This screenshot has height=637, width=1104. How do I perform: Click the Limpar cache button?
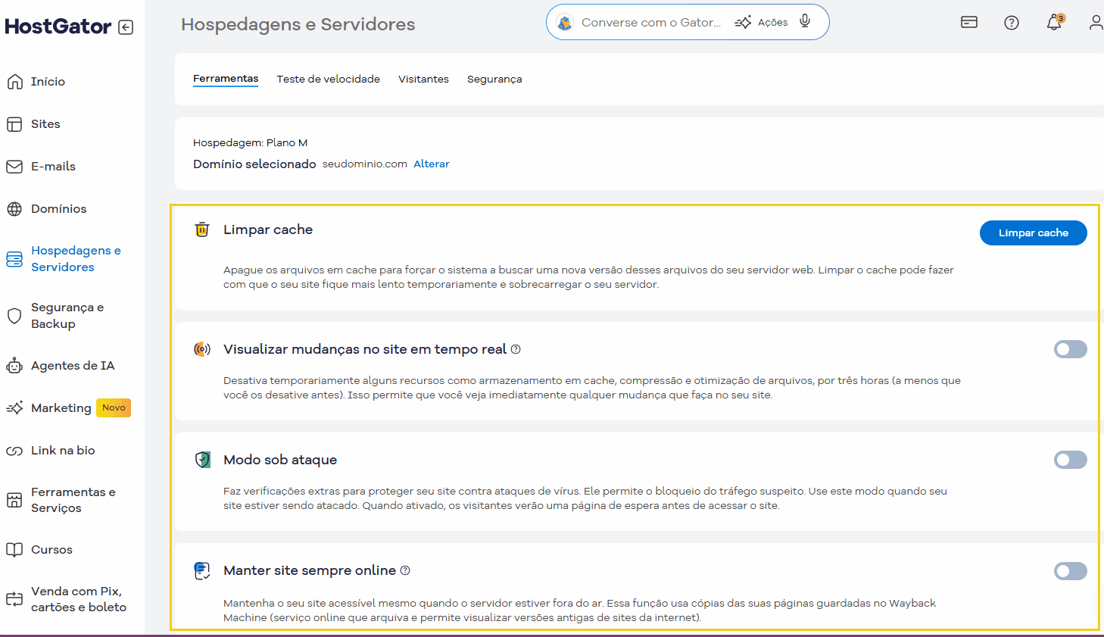1033,233
